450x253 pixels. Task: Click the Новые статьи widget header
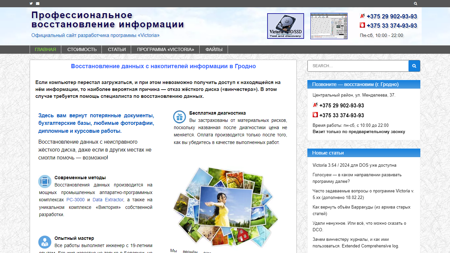pyautogui.click(x=364, y=153)
